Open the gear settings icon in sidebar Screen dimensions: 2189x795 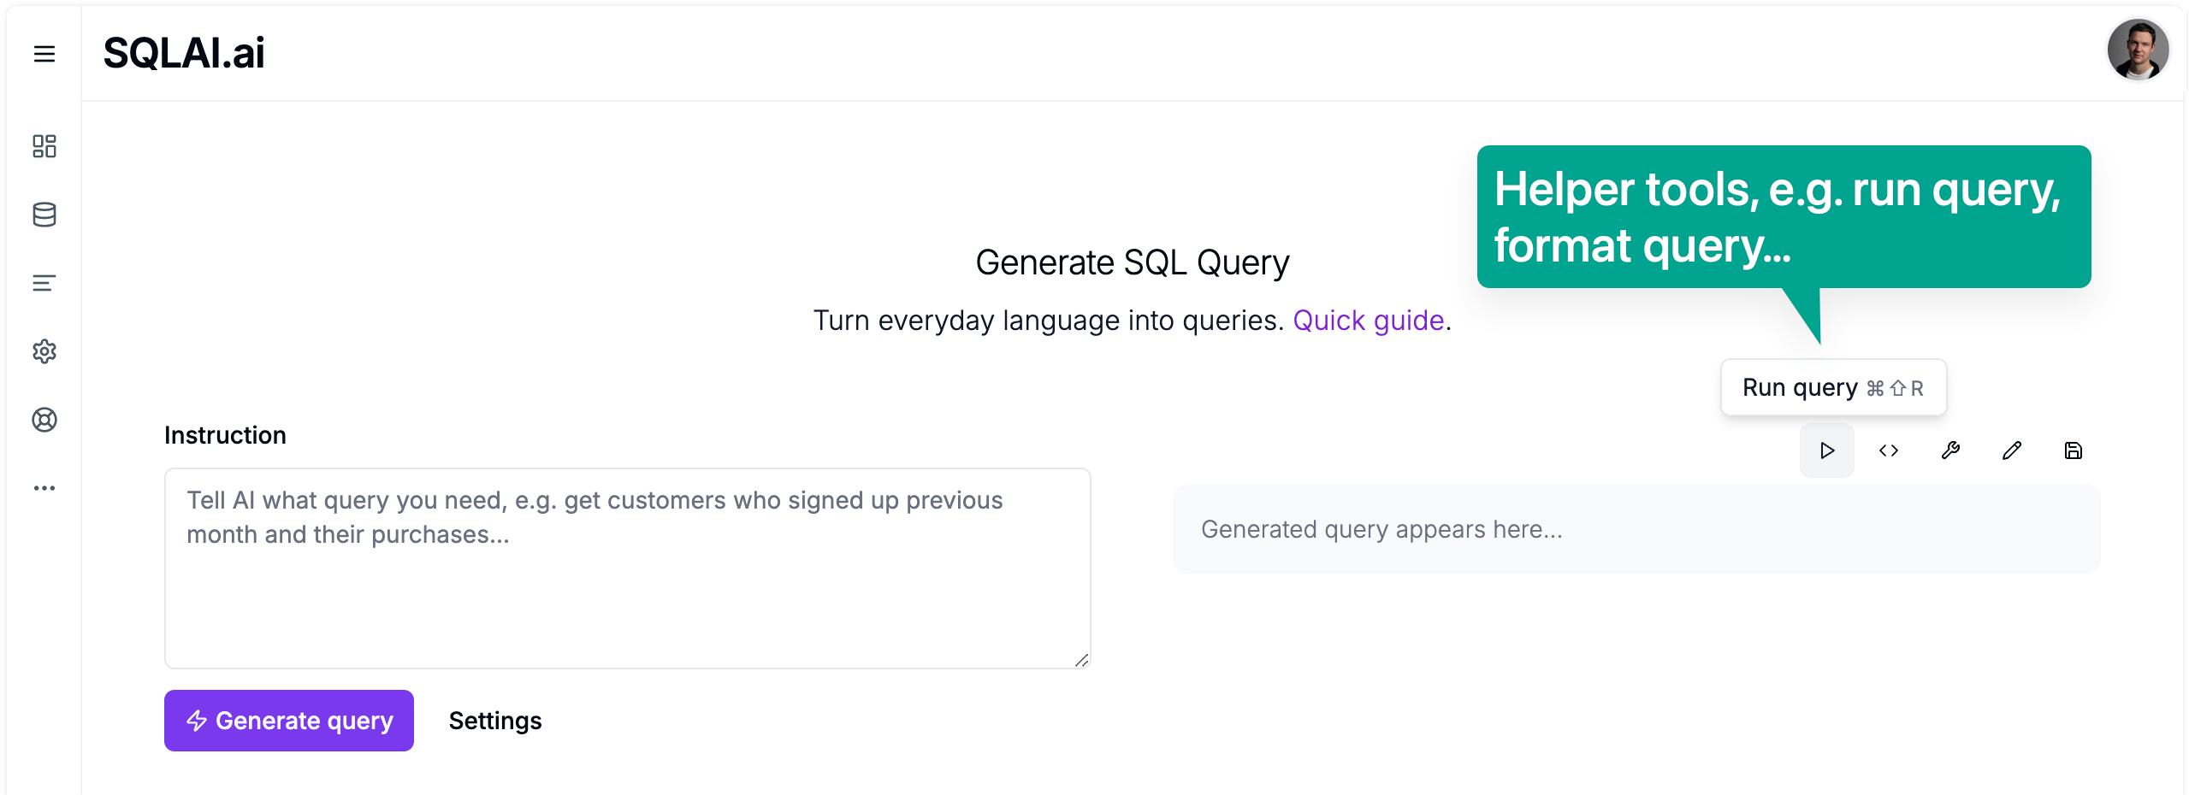coord(44,351)
